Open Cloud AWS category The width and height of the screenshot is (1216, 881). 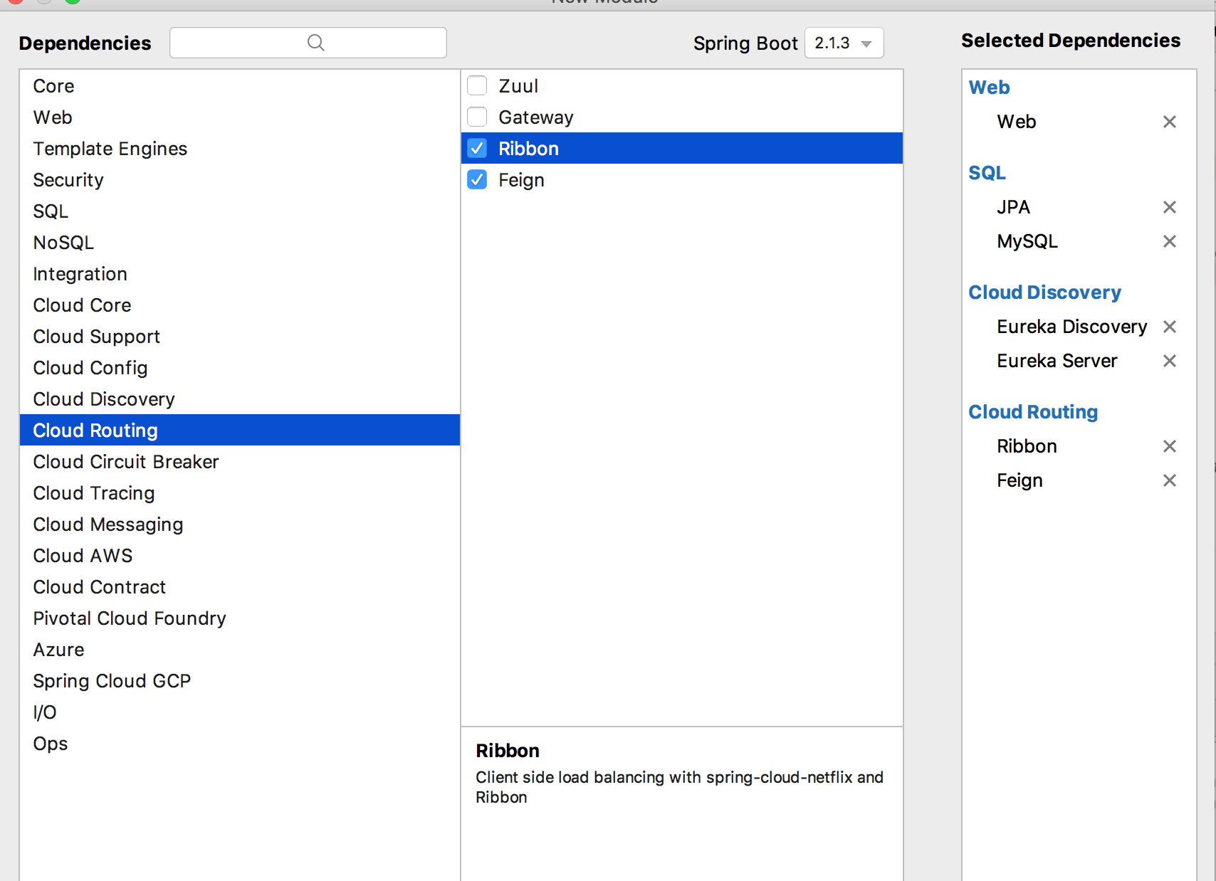[x=240, y=555]
